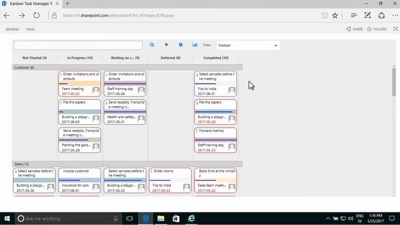Viewport: 400px width, 225px height.
Task: Open the PAGE ribbon tab
Action: pyautogui.click(x=31, y=29)
